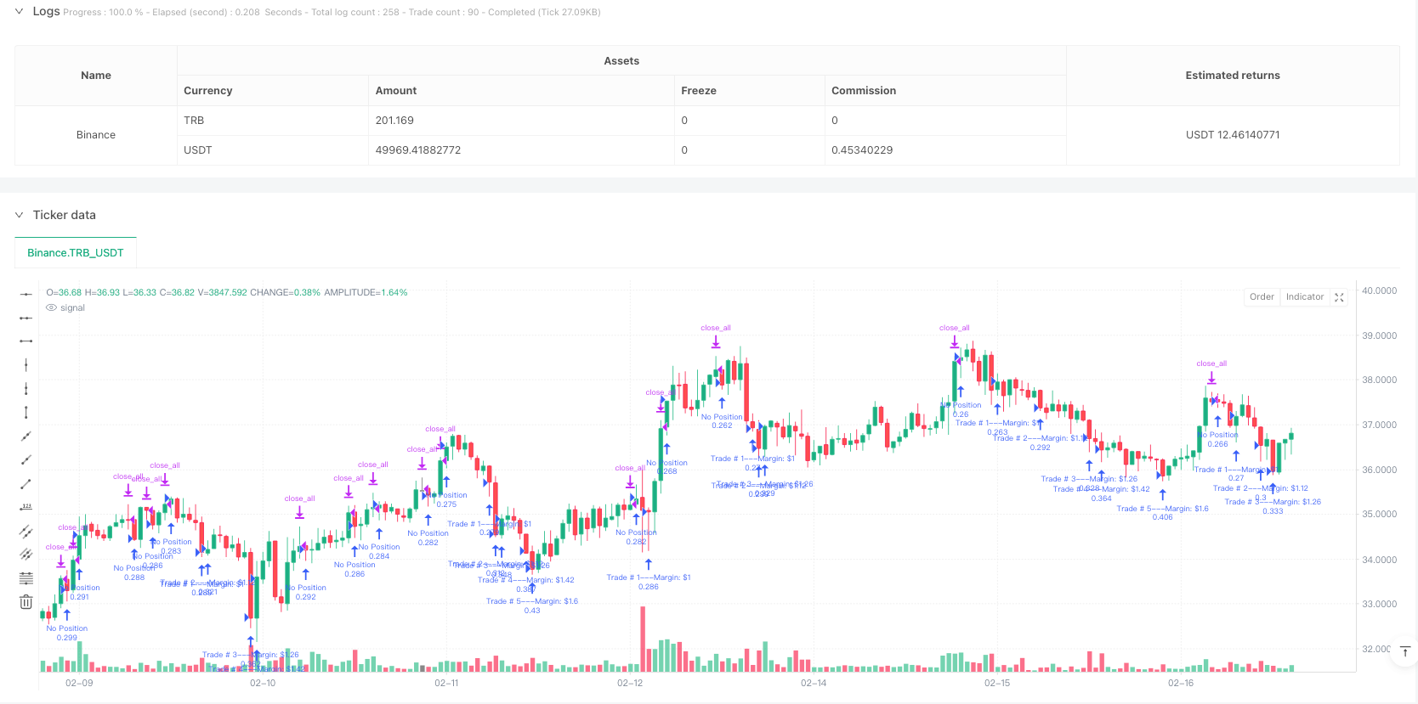The image size is (1418, 704).
Task: Select the vertical segment drawing tool
Action: tap(26, 413)
